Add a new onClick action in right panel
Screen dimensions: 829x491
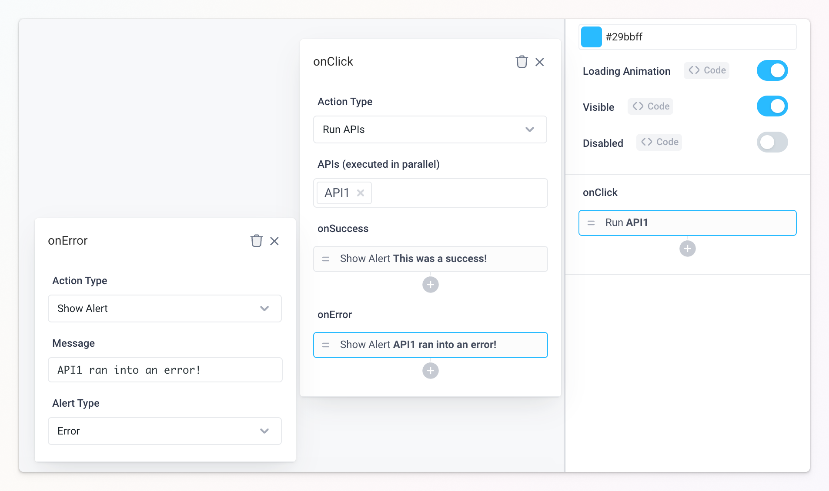687,248
